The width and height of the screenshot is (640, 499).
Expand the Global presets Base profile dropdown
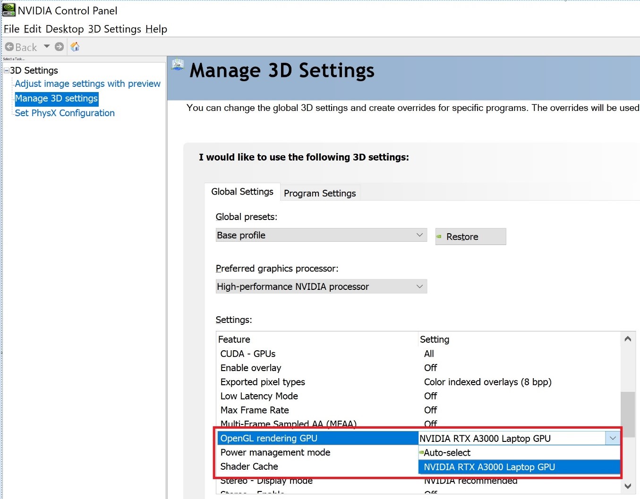click(x=321, y=235)
